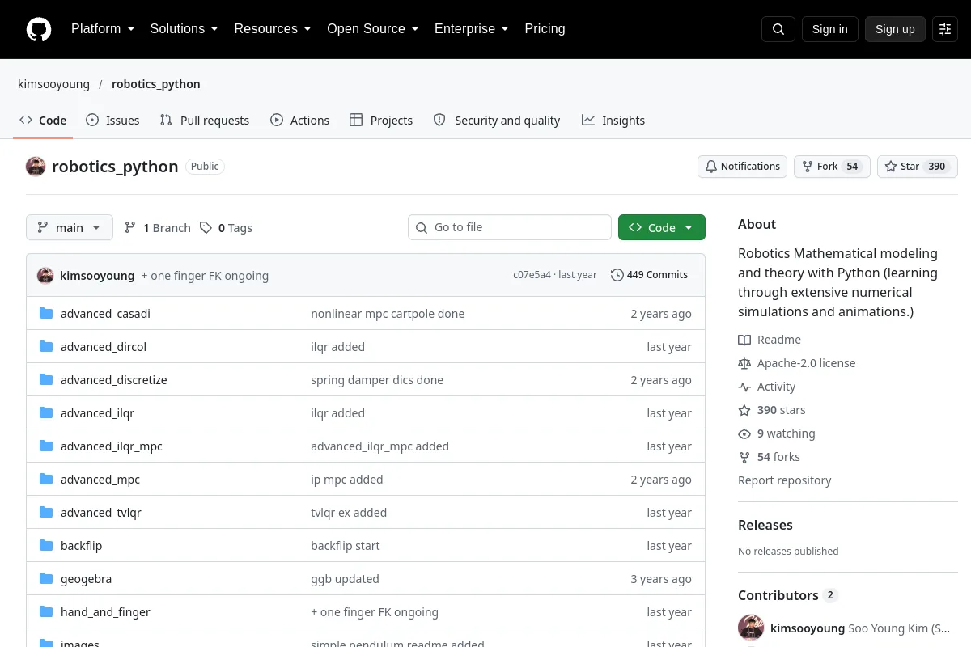Open commit message 'ggb updated'
971x647 pixels.
pyautogui.click(x=345, y=579)
